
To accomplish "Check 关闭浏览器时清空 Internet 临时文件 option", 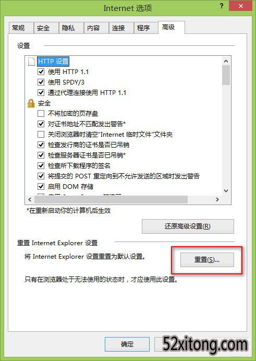I will click(x=41, y=135).
